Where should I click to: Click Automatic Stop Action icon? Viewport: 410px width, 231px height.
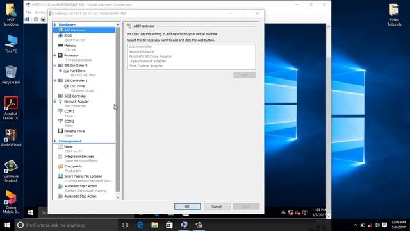(x=60, y=196)
